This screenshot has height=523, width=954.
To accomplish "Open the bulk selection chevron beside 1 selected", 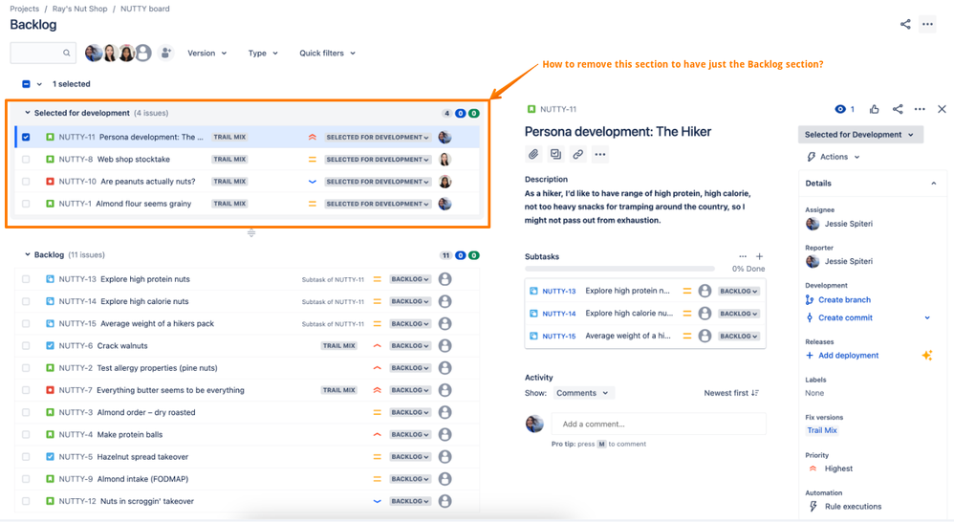I will click(39, 84).
